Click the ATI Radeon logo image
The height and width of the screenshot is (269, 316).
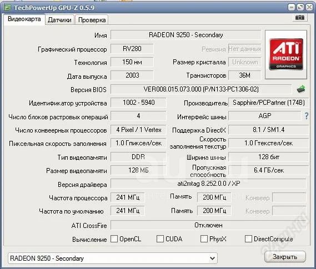tap(286, 54)
